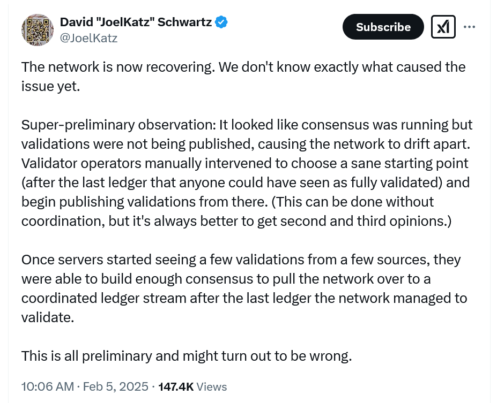Screen dimensions: 497x403
Task: Click the 147.4K view count number
Action: pos(176,386)
